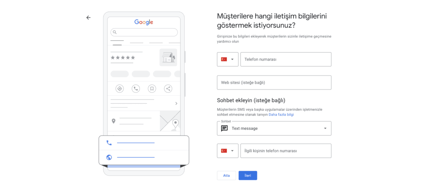Click İlgili kişinin telefon numarası field
This screenshot has height=189, width=430.
pos(286,151)
